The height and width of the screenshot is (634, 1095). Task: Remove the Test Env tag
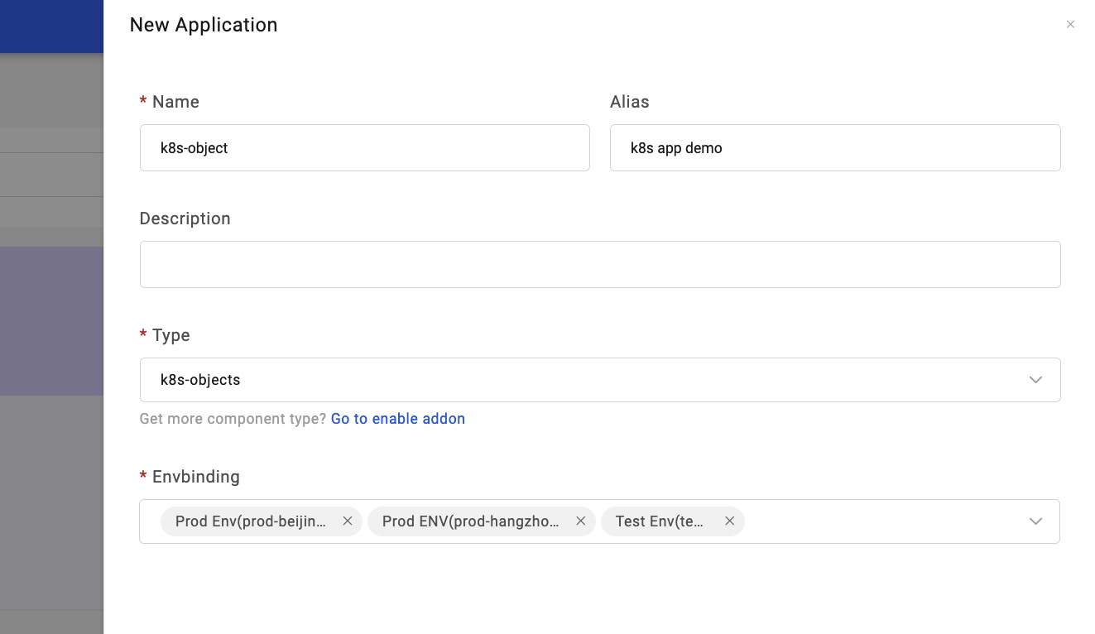tap(729, 521)
